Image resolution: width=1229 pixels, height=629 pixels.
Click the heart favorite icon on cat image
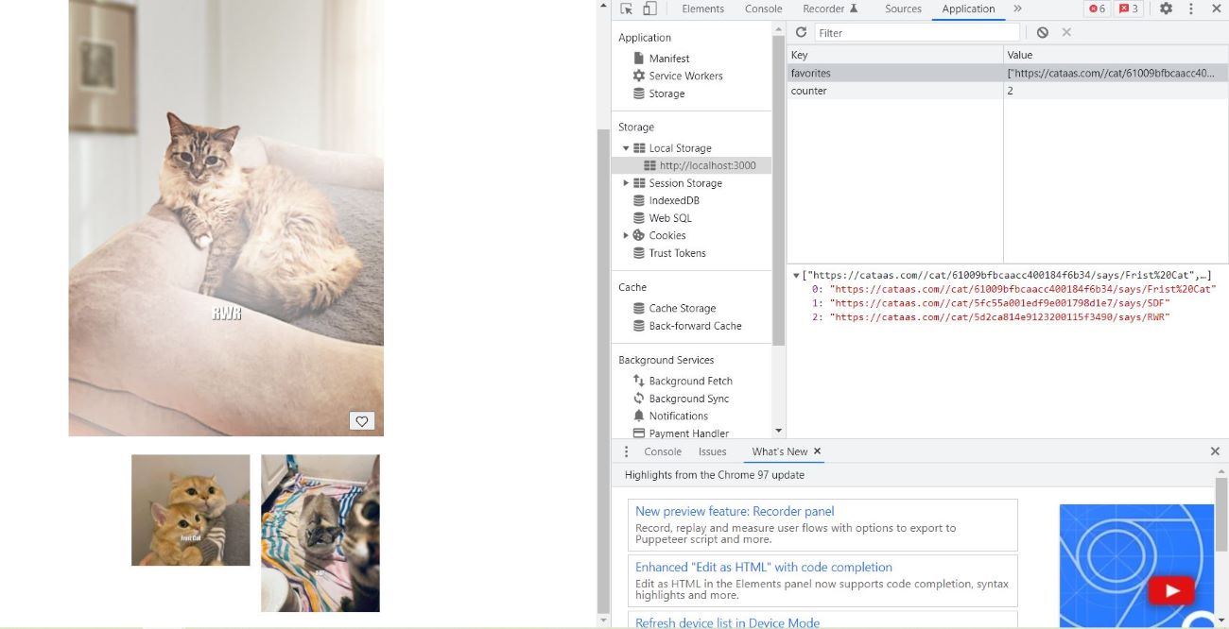click(x=362, y=421)
